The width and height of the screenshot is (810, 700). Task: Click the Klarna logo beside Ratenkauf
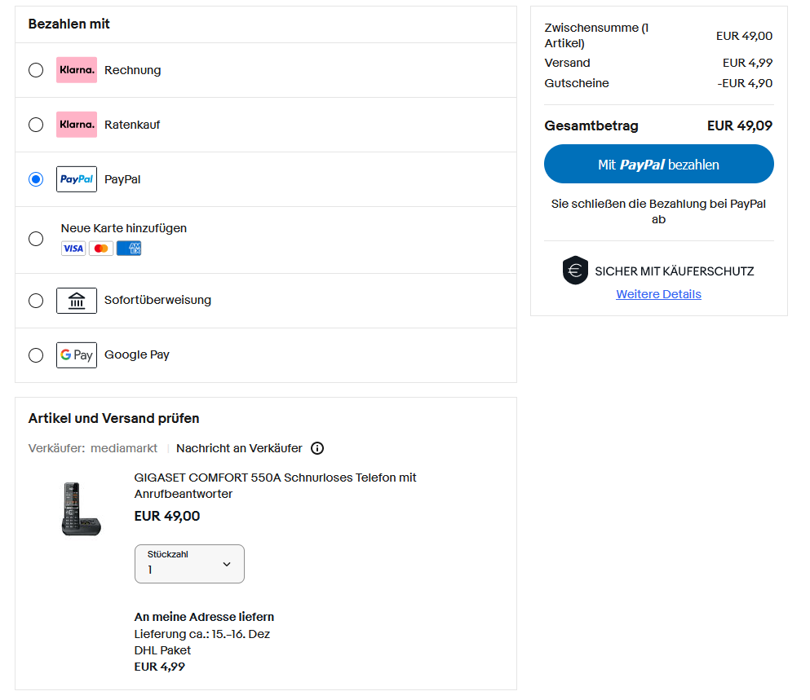pos(77,125)
